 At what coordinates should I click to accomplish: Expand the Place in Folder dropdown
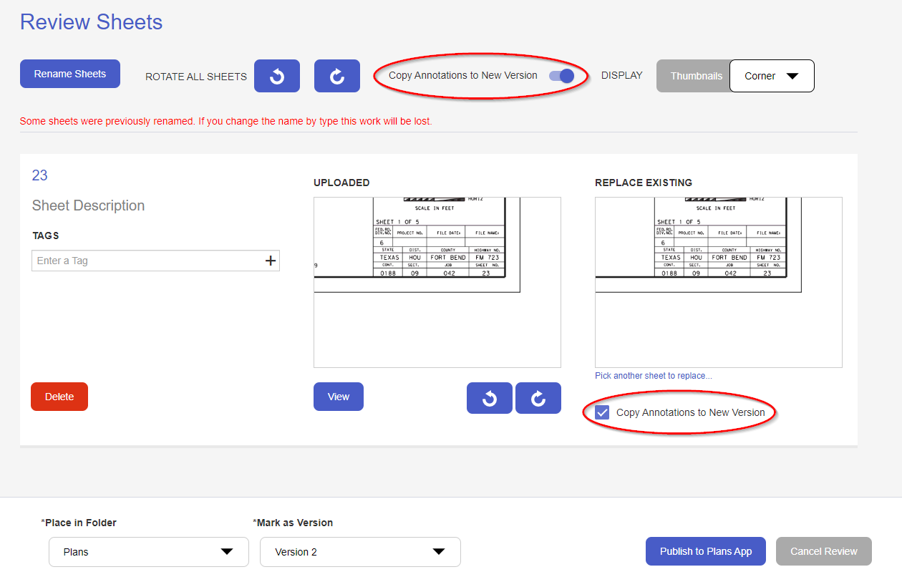[148, 552]
